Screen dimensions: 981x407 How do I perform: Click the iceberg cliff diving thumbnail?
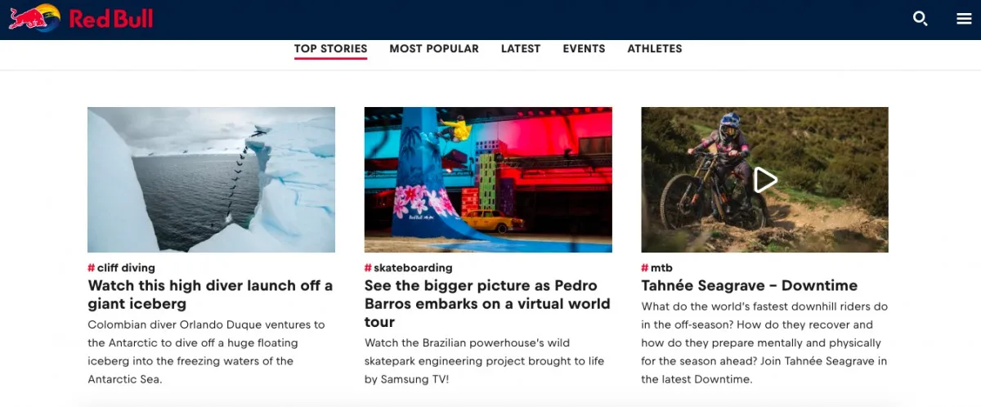tap(211, 180)
